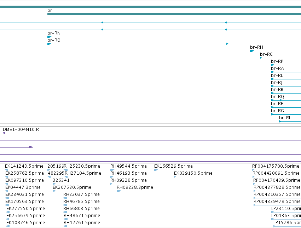This screenshot has height=228, width=301.
Task: Select RH66803.5prime EST label
Action: 82,209
